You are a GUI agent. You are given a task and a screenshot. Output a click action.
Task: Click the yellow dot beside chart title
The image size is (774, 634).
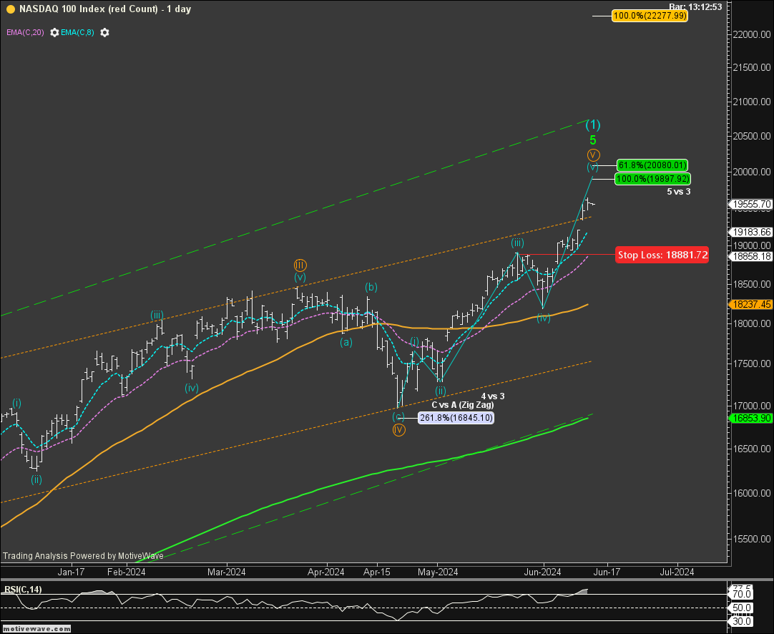(10, 9)
